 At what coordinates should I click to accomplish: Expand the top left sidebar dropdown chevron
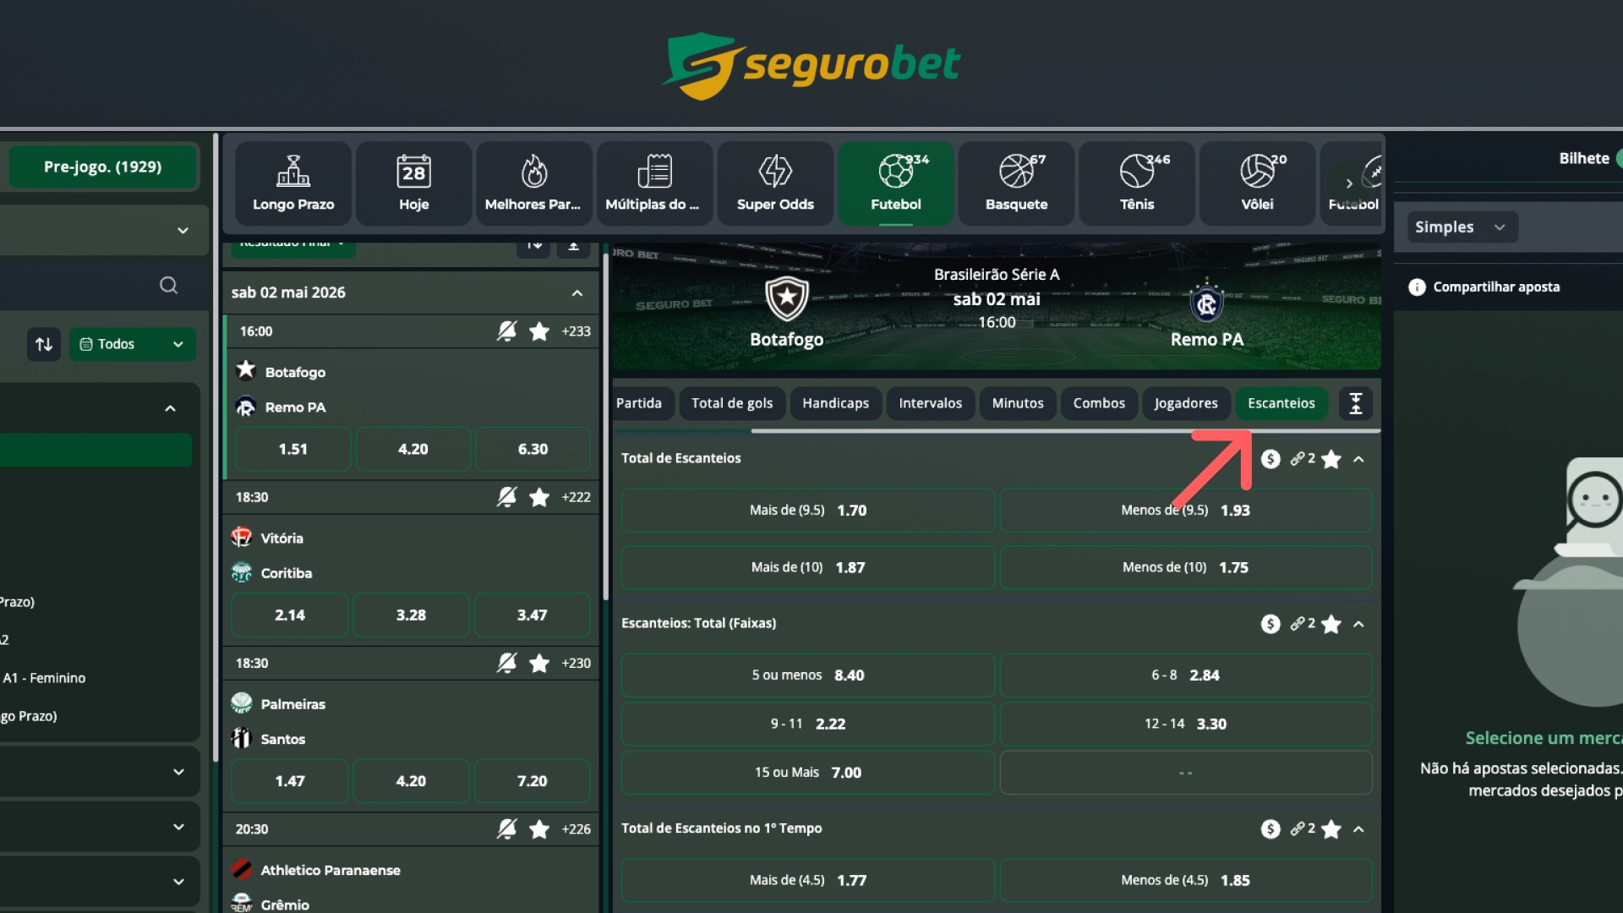(x=183, y=231)
